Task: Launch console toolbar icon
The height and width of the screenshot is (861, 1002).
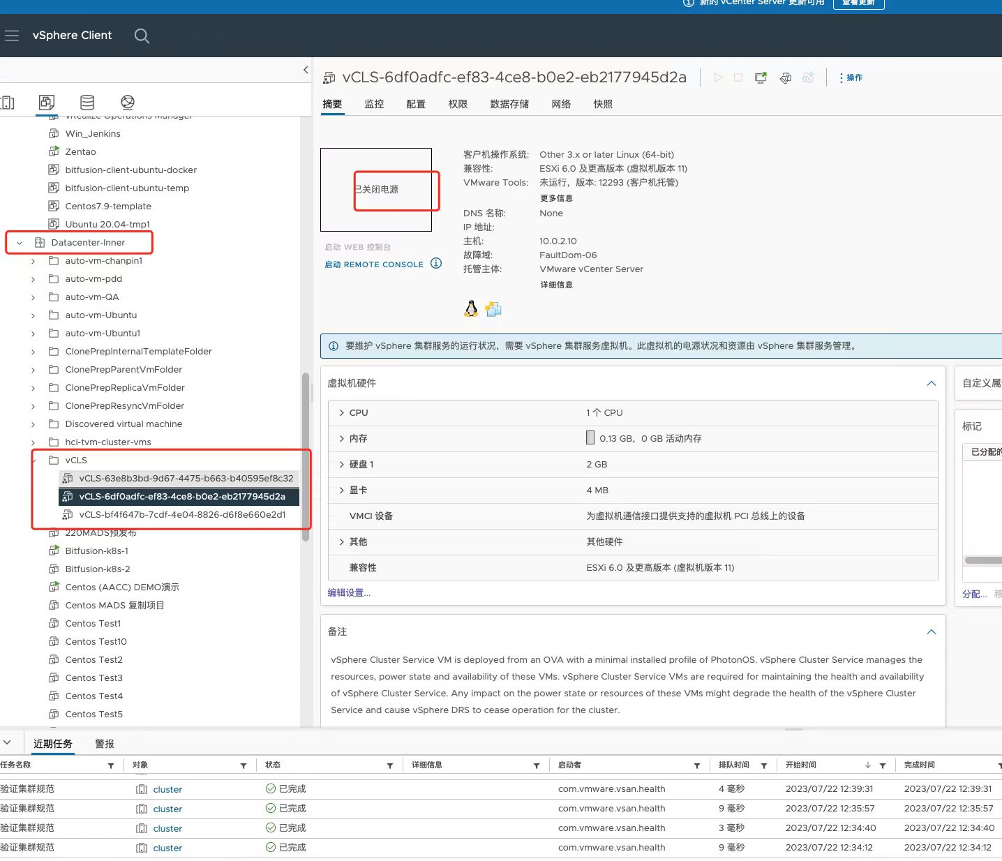Action: coord(761,77)
